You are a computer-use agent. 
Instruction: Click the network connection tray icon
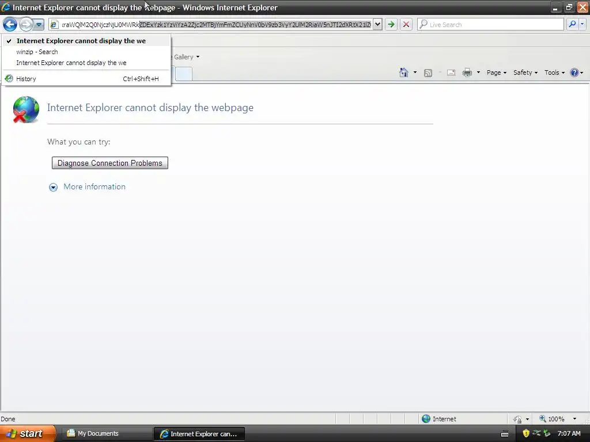pos(536,433)
